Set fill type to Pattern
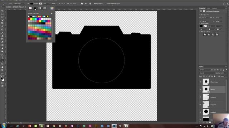This screenshot has height=128, width=229. coord(44,8)
